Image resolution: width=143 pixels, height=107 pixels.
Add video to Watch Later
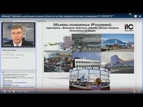(x=136, y=16)
